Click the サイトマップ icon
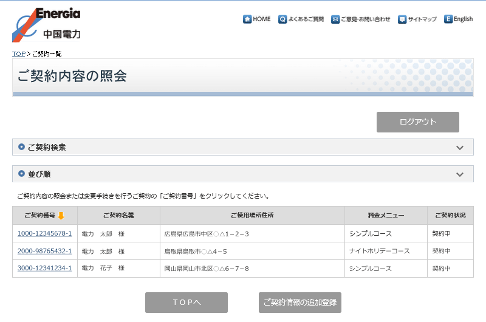 click(x=402, y=19)
